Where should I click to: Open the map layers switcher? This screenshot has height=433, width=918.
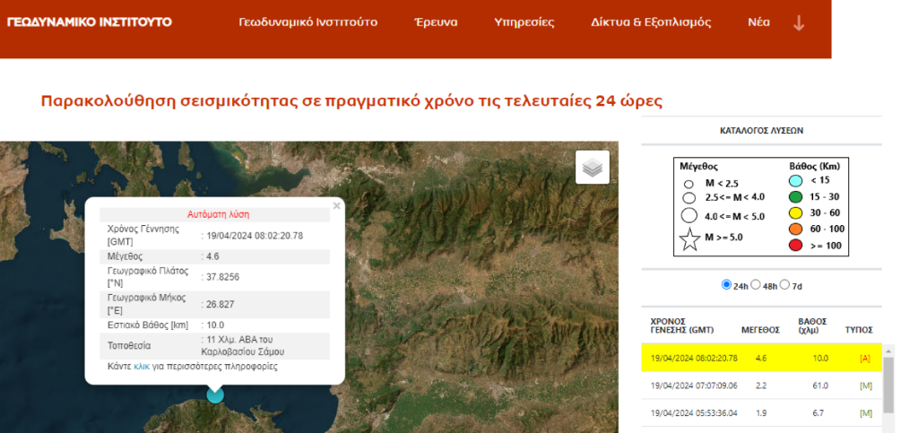(592, 168)
